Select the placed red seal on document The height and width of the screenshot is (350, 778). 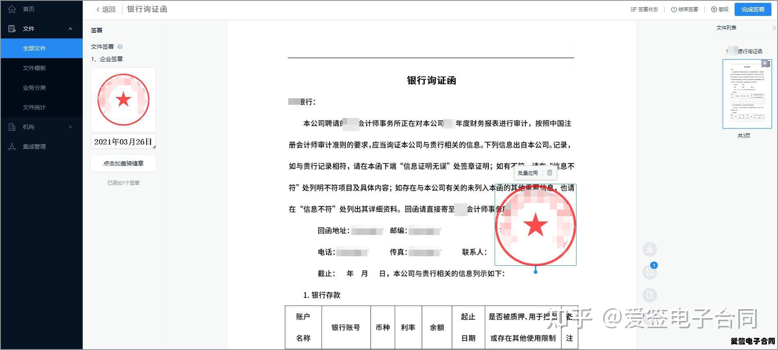pos(536,225)
